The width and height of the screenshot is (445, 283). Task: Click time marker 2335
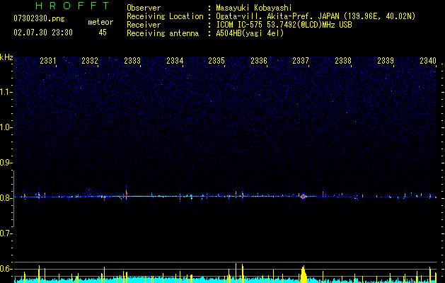point(216,60)
